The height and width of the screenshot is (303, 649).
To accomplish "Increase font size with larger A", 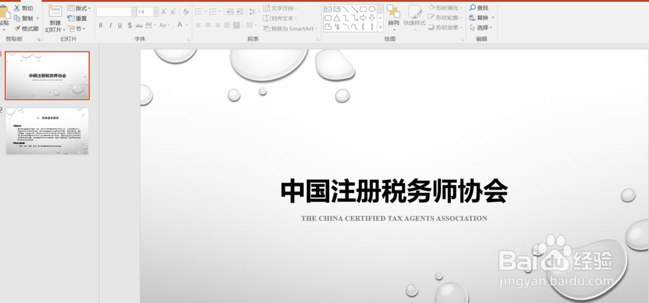I will tap(164, 12).
